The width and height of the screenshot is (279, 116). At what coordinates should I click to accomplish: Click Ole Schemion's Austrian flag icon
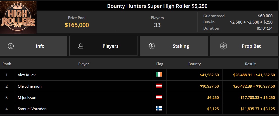point(159,86)
